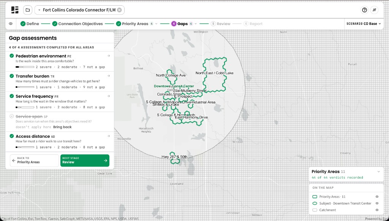Click the Gaps step number badge
The height and width of the screenshot is (221, 389).
point(174,24)
